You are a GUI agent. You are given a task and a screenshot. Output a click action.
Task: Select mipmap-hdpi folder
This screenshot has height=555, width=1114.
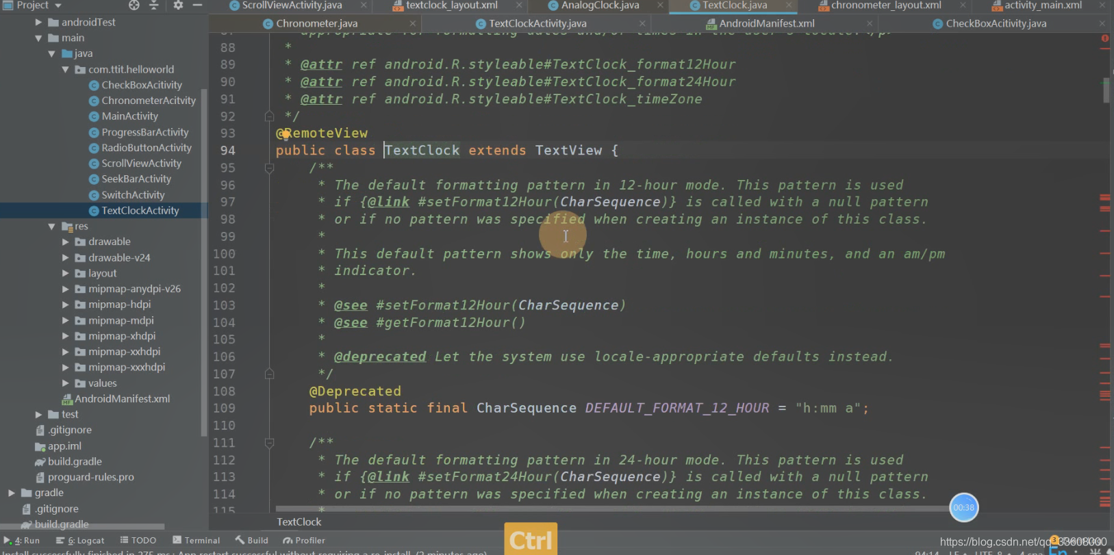pos(119,305)
